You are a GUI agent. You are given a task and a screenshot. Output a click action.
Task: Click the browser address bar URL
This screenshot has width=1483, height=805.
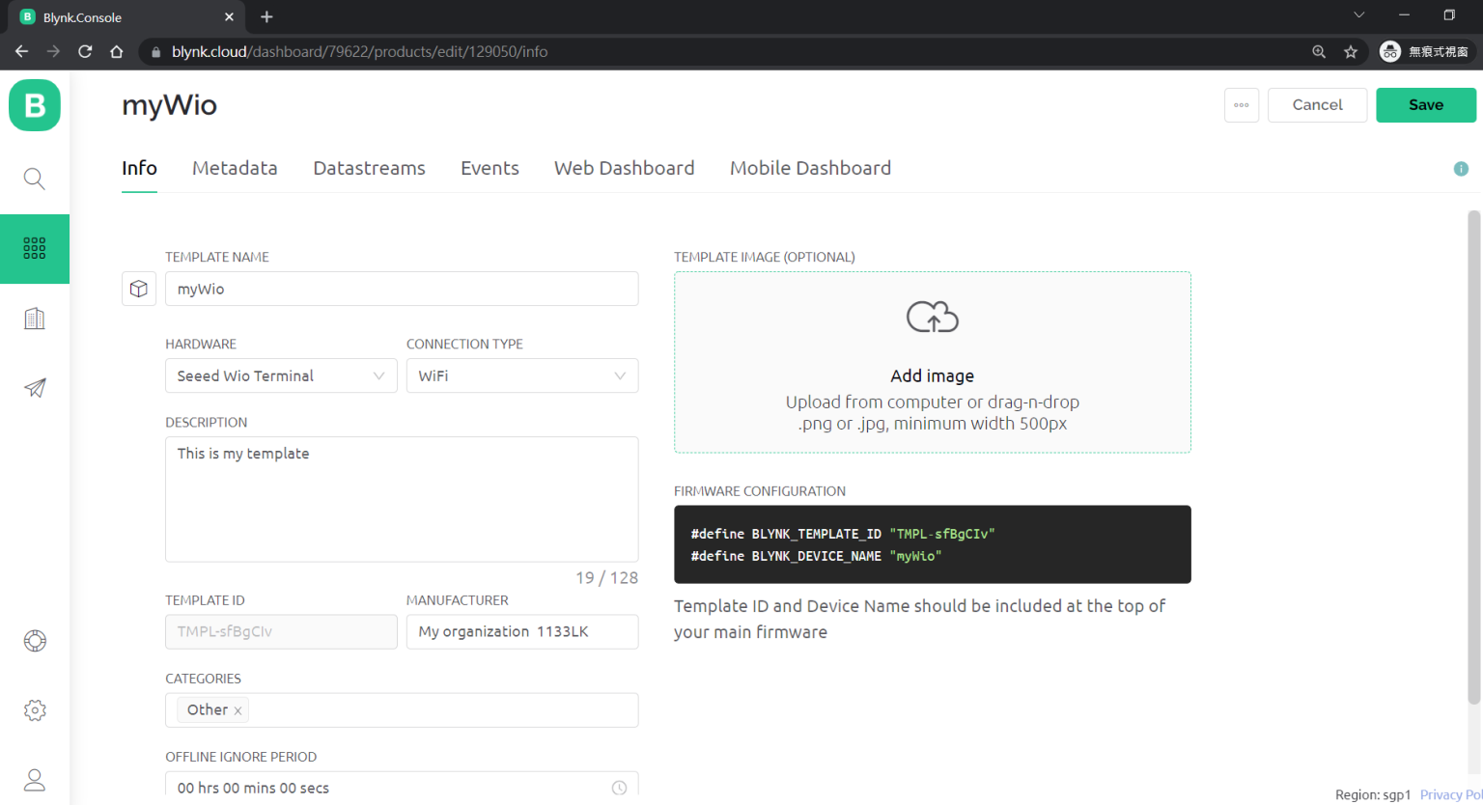[359, 52]
